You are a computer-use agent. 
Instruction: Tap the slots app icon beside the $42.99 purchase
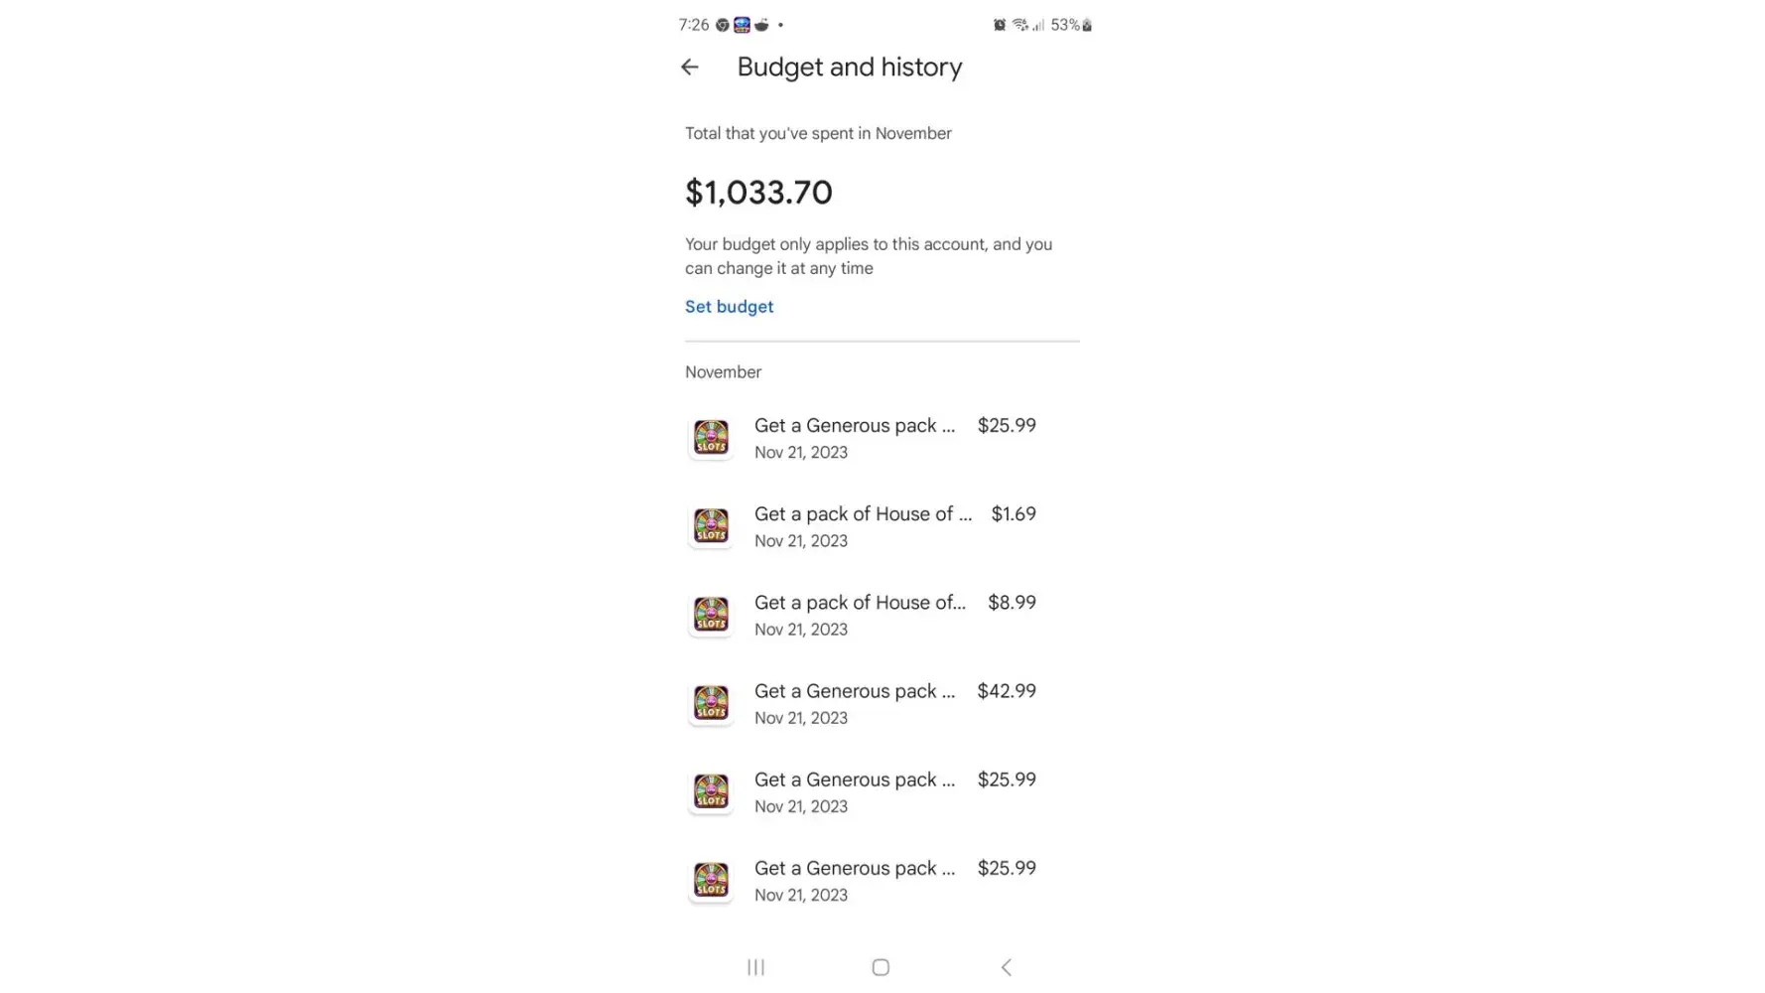click(x=711, y=703)
